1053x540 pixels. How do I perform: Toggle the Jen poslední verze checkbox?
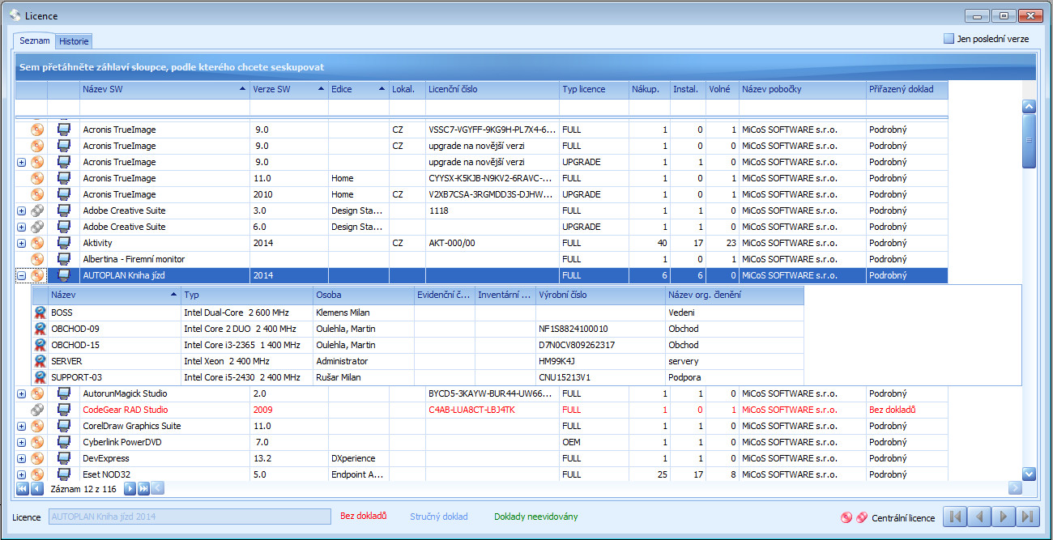[949, 39]
